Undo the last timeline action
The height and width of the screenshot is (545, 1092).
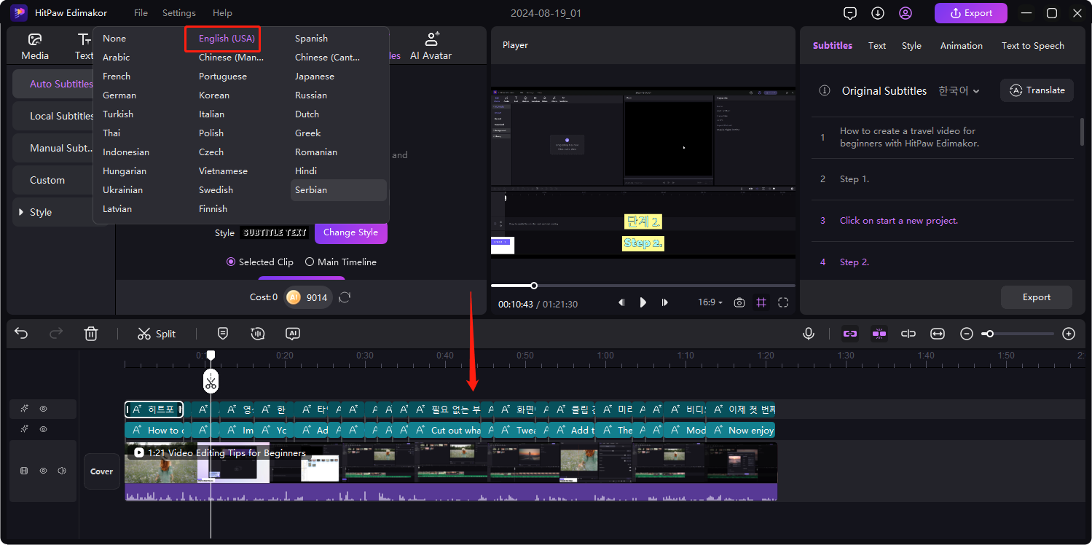21,334
